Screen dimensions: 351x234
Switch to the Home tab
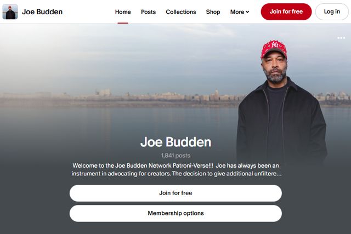tap(123, 12)
